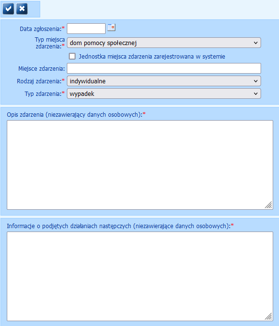Click the Opis zdarzenia text area resize handle
Screen dimensions: 279x326
pos(269,205)
